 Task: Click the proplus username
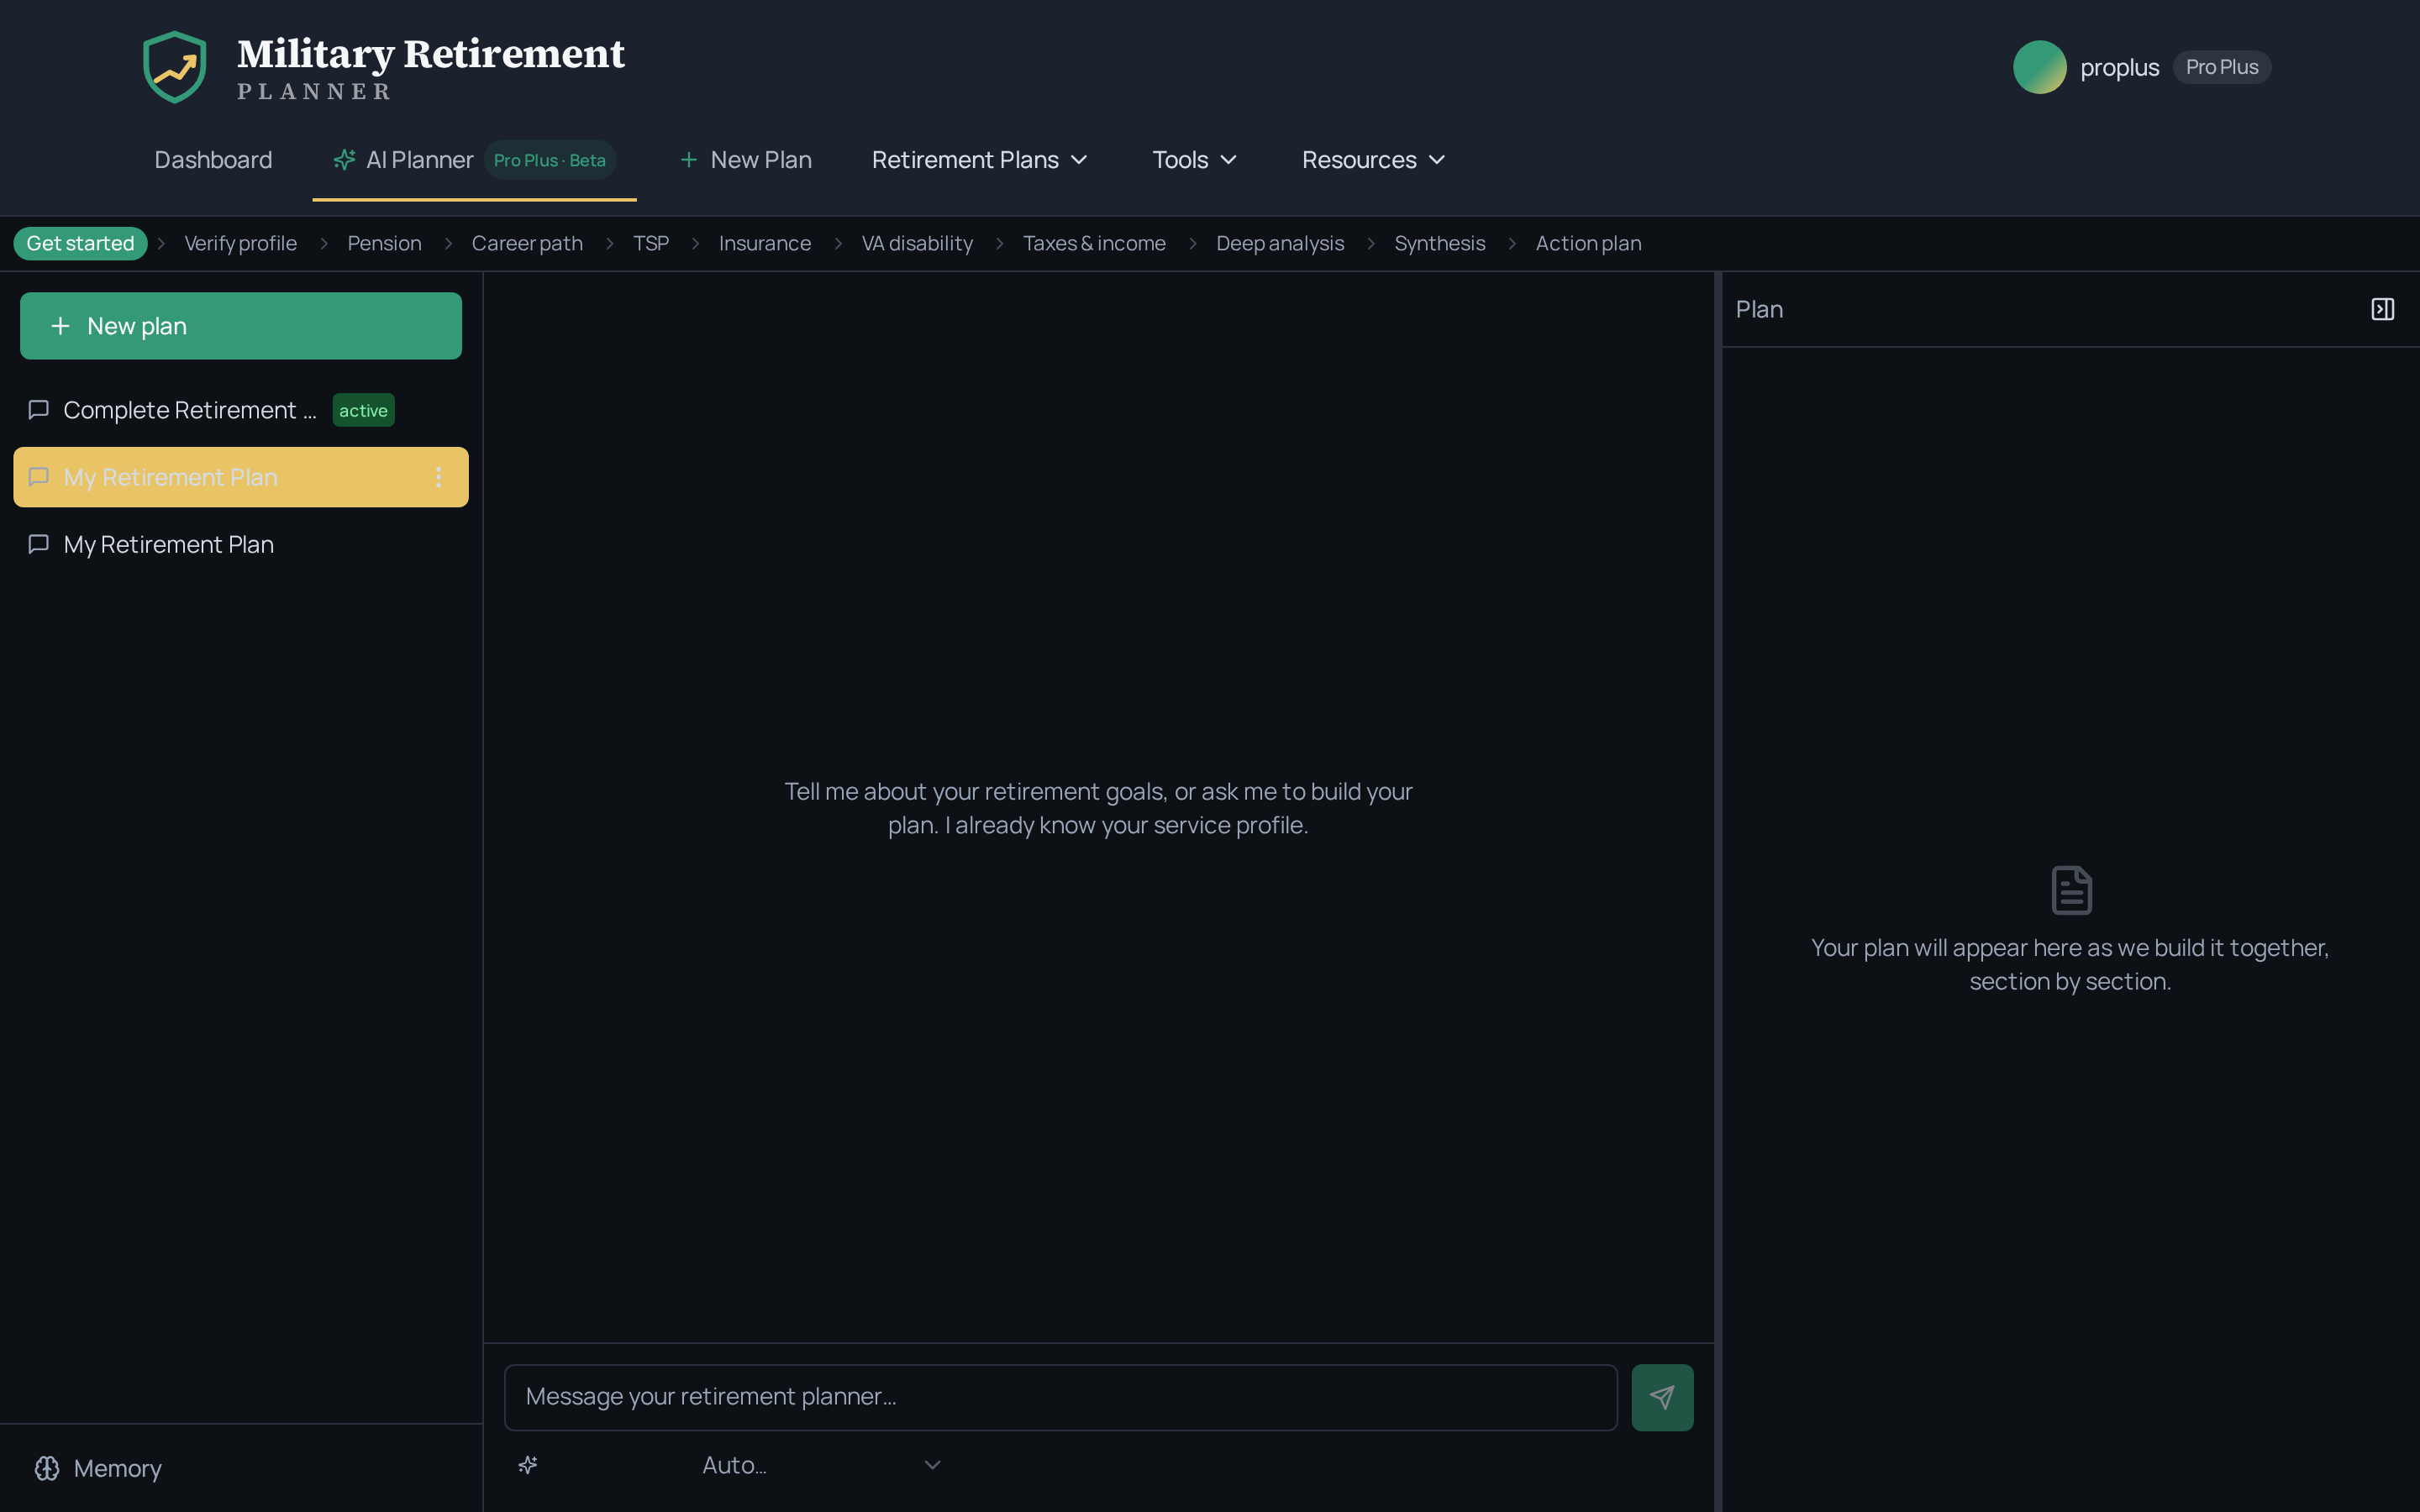[2119, 67]
